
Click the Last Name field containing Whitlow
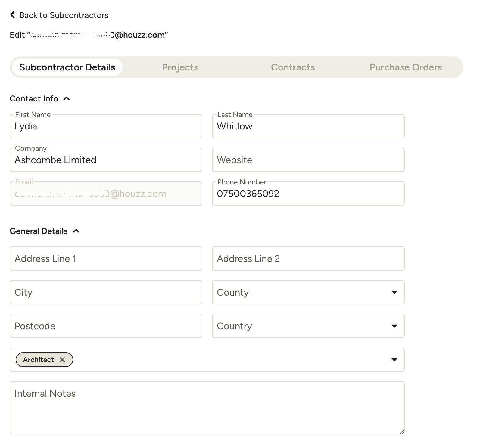[x=308, y=126]
